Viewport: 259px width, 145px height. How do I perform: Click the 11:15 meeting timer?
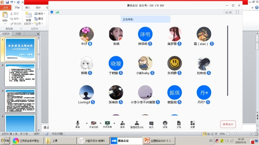coord(228,12)
